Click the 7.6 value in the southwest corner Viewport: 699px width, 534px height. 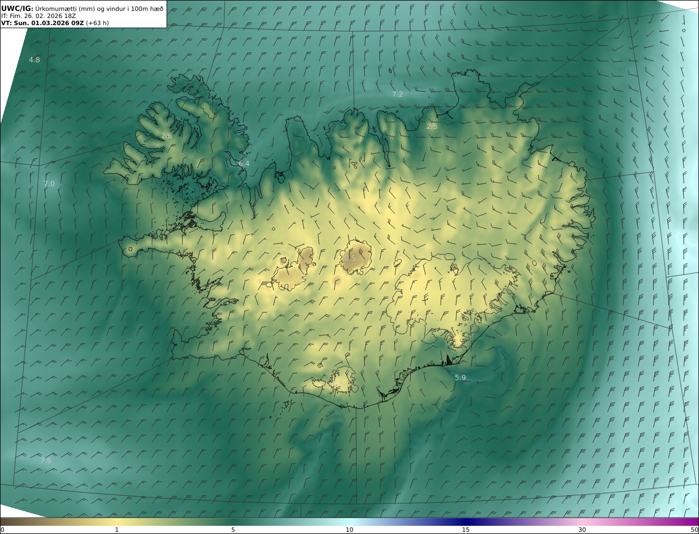(x=46, y=461)
